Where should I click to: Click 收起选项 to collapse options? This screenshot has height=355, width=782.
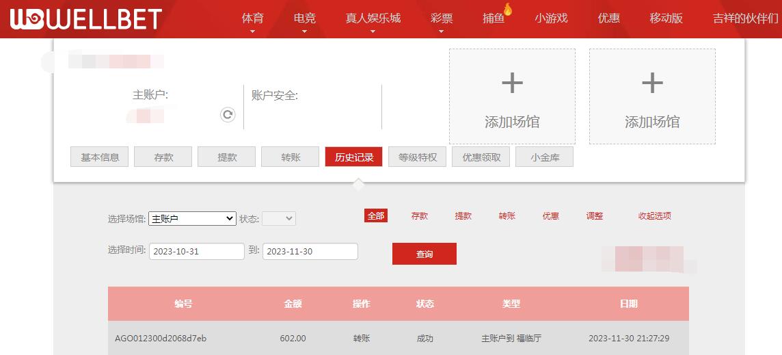(655, 216)
